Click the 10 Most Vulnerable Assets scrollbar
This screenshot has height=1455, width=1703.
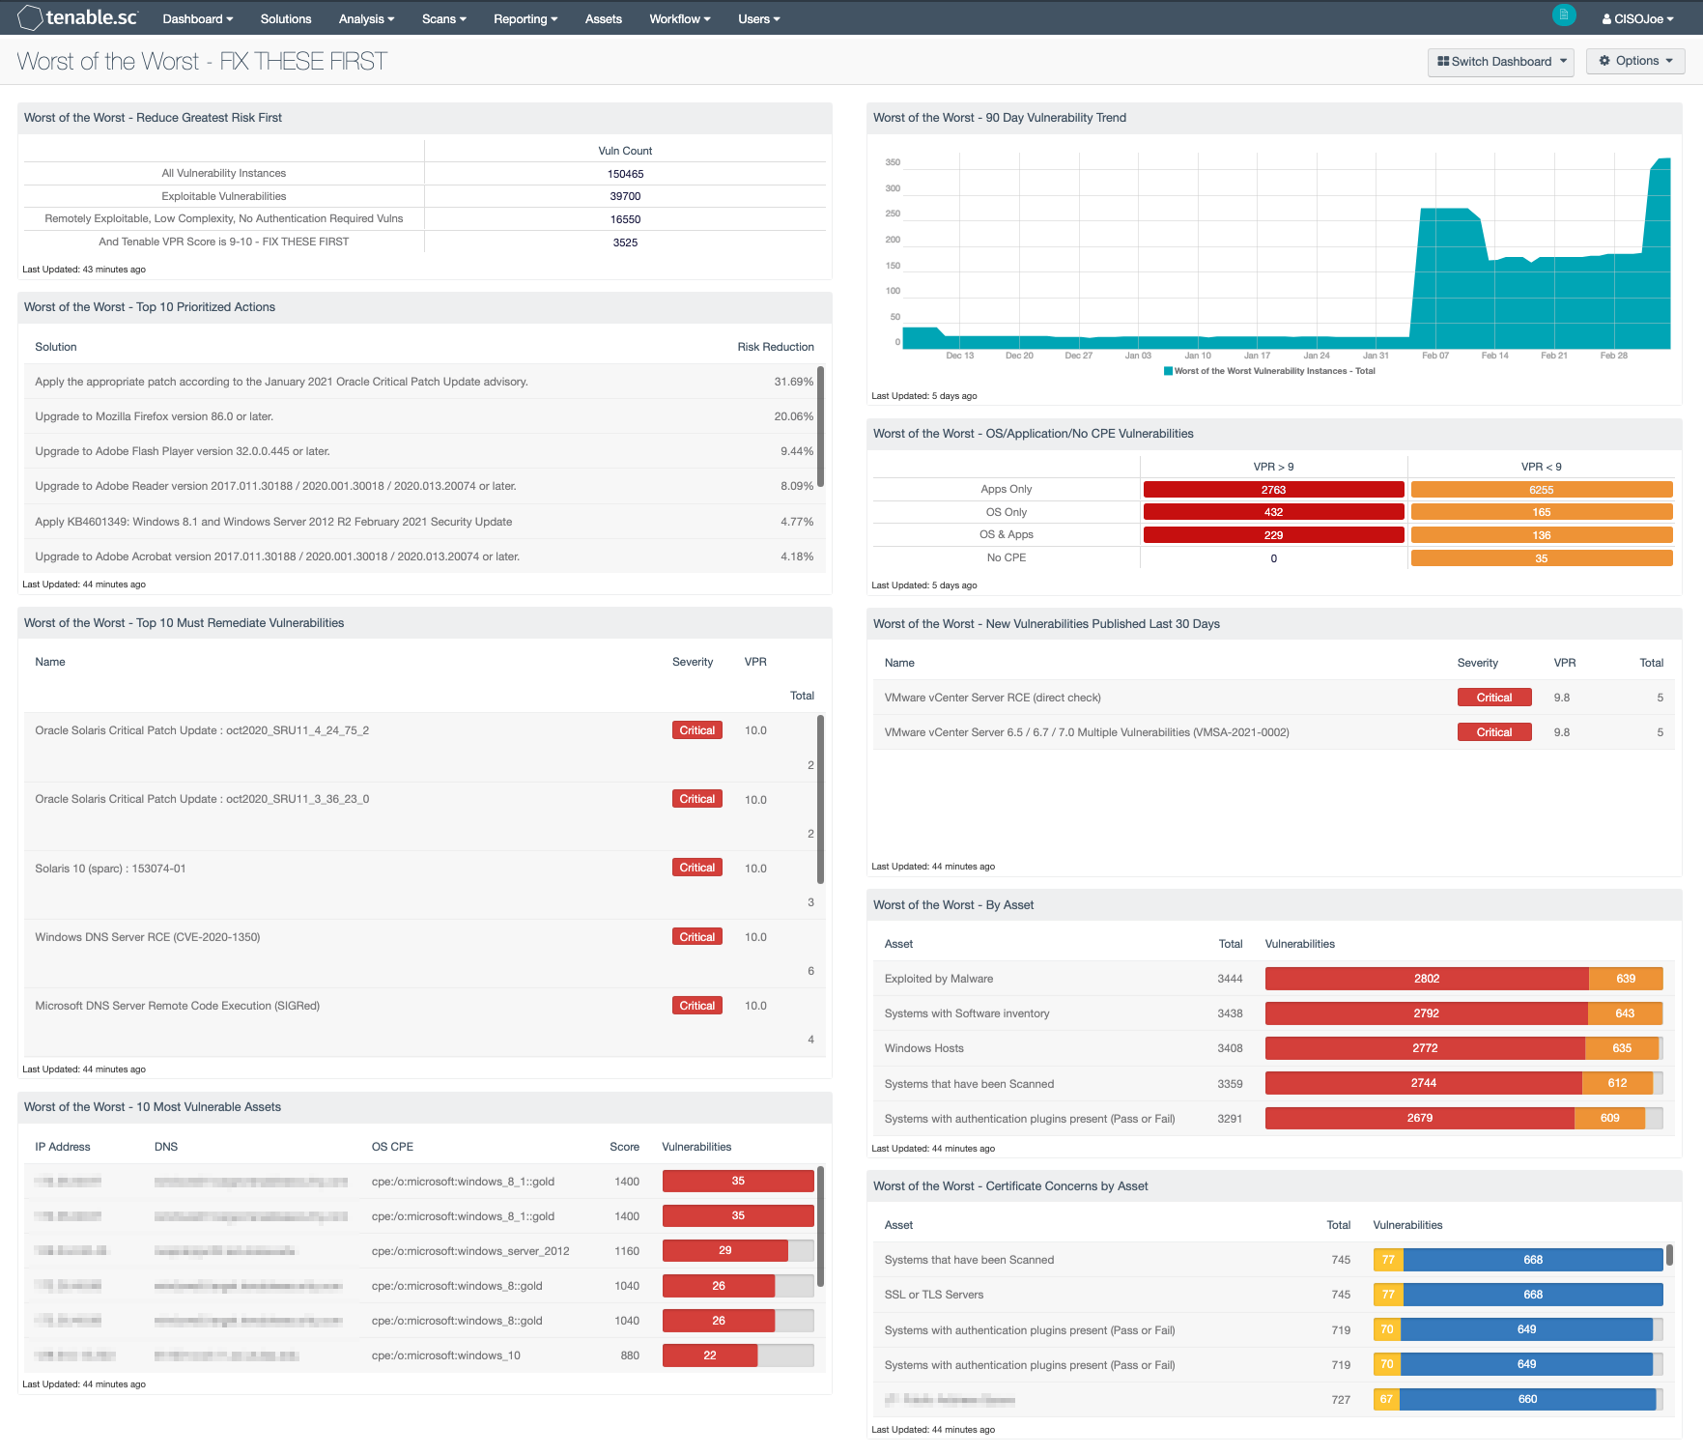pos(820,1226)
